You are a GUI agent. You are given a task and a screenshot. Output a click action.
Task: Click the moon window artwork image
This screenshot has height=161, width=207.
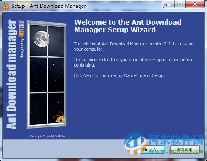[47, 74]
